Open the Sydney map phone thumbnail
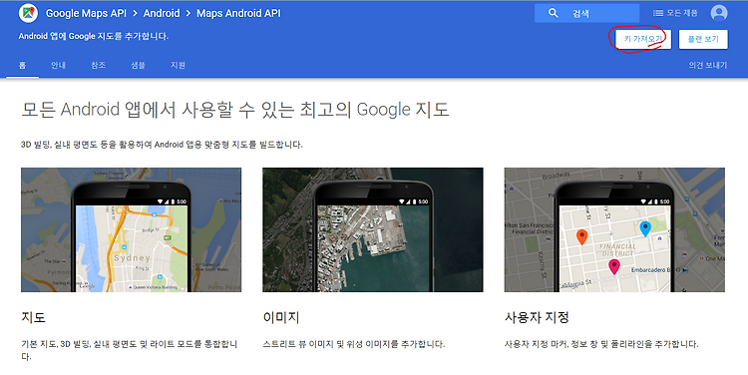The width and height of the screenshot is (748, 375). [x=132, y=229]
